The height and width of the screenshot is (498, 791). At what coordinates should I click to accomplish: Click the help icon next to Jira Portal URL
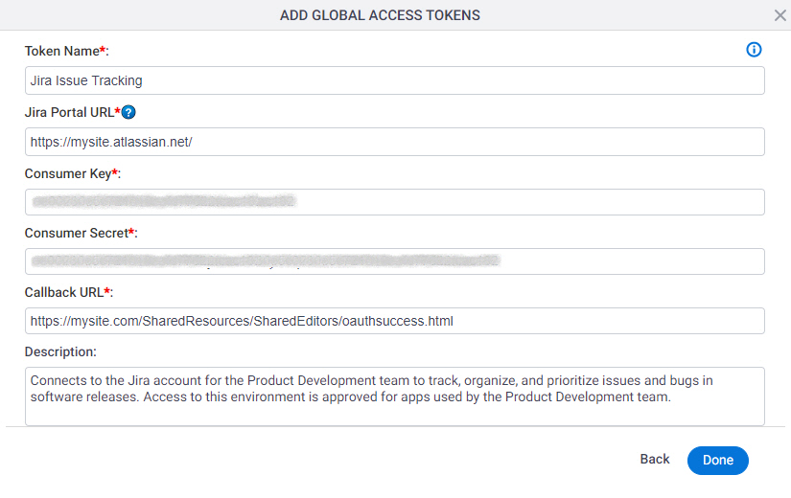(128, 112)
